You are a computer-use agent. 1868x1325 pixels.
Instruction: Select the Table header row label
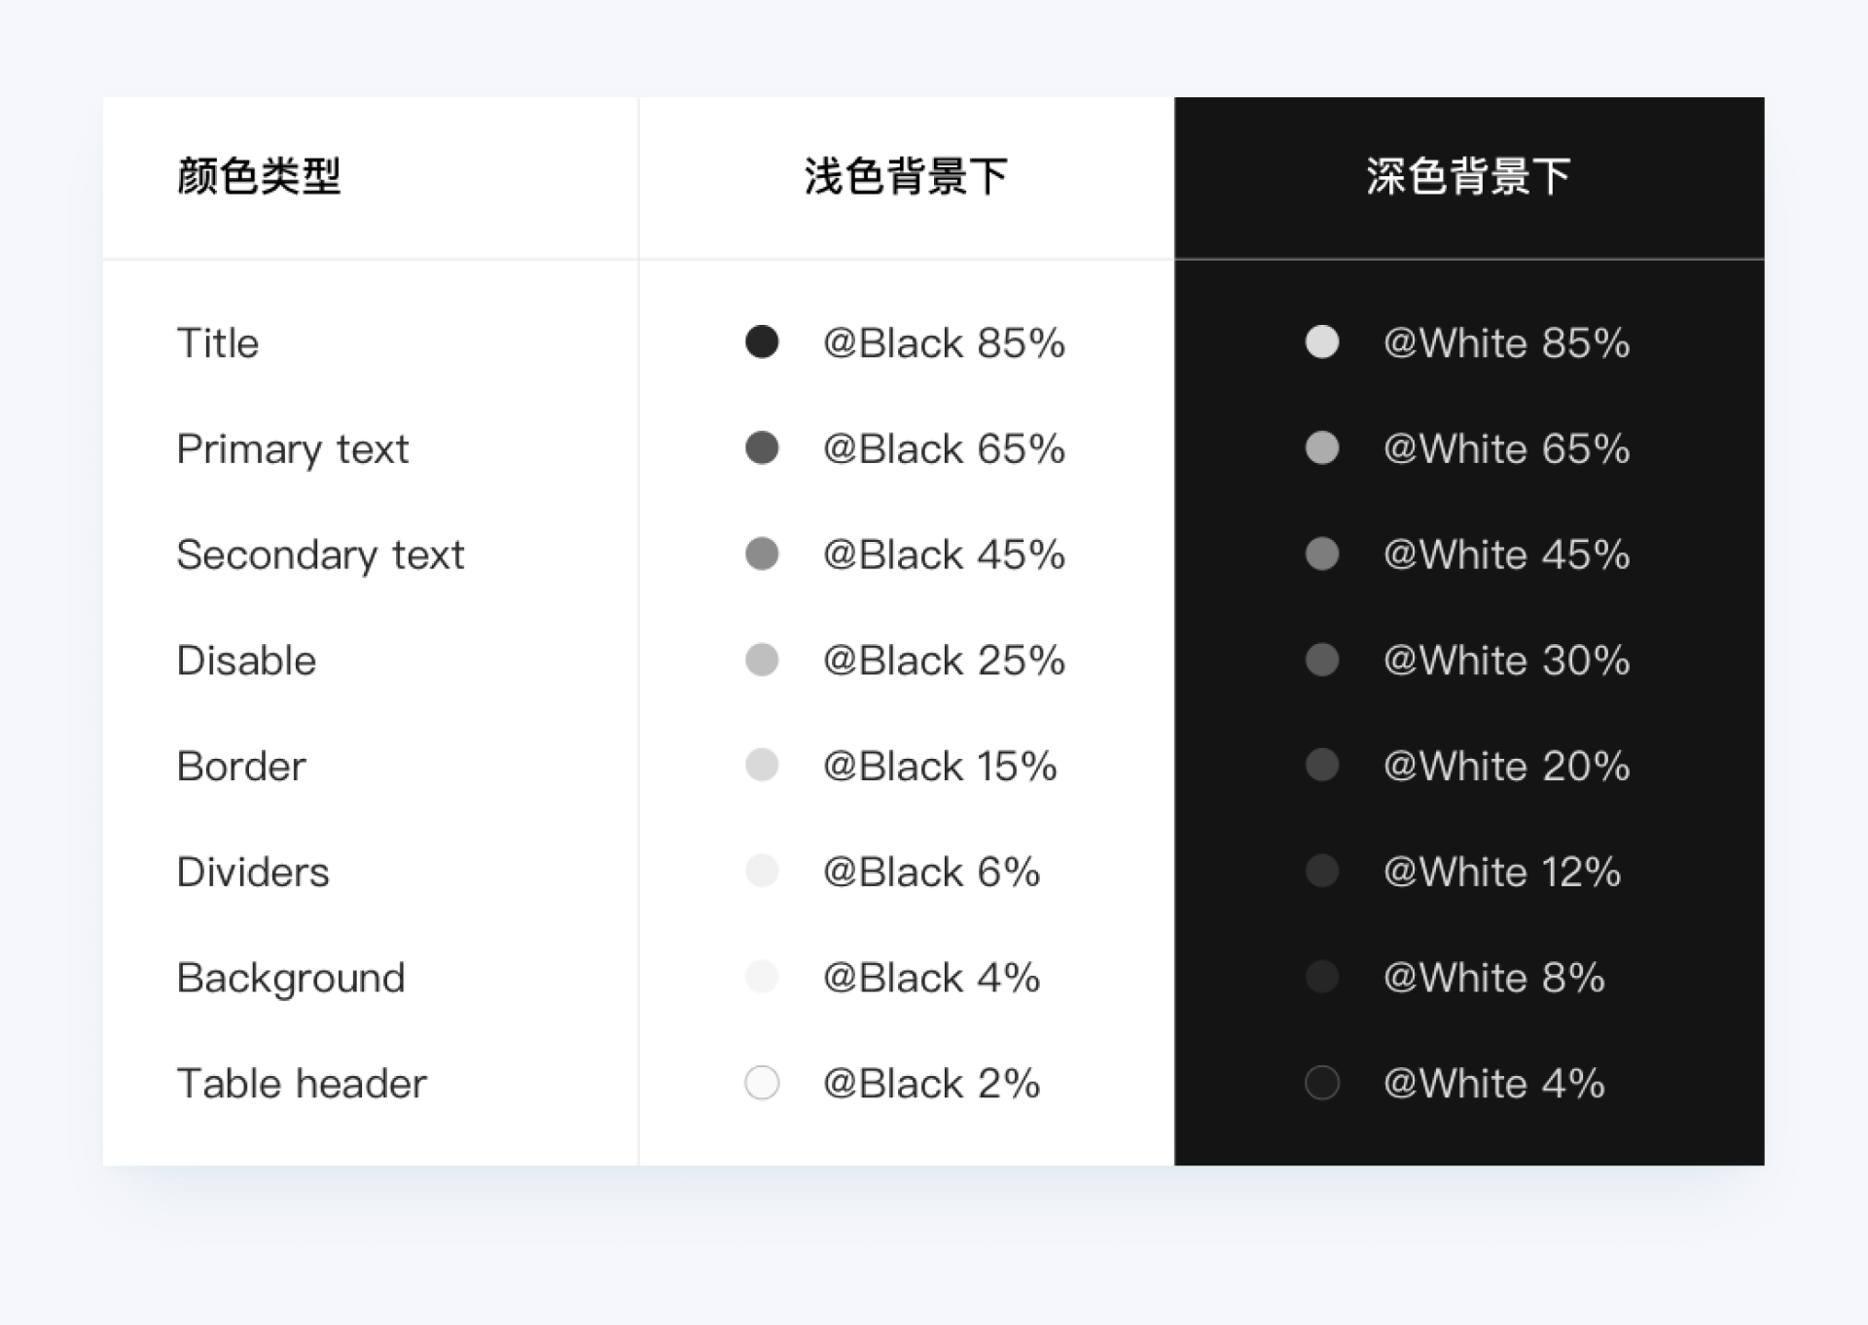pyautogui.click(x=302, y=1084)
